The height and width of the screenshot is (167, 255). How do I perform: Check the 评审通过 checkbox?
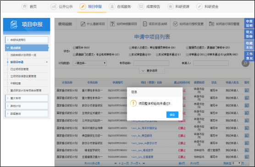[x=187, y=54]
